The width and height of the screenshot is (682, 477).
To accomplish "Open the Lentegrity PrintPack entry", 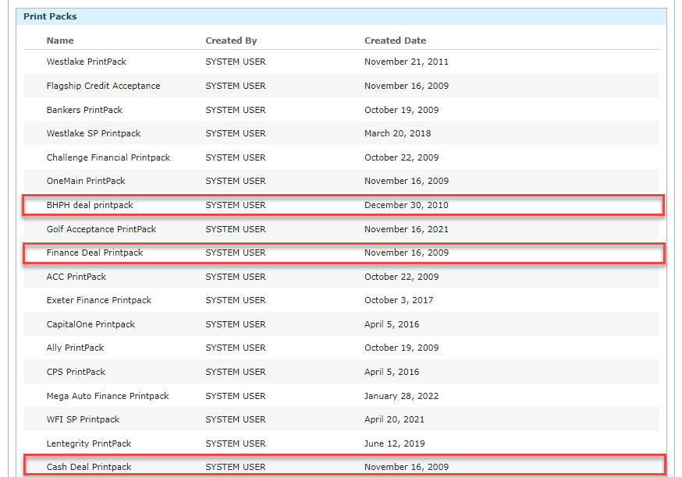I will (x=87, y=443).
